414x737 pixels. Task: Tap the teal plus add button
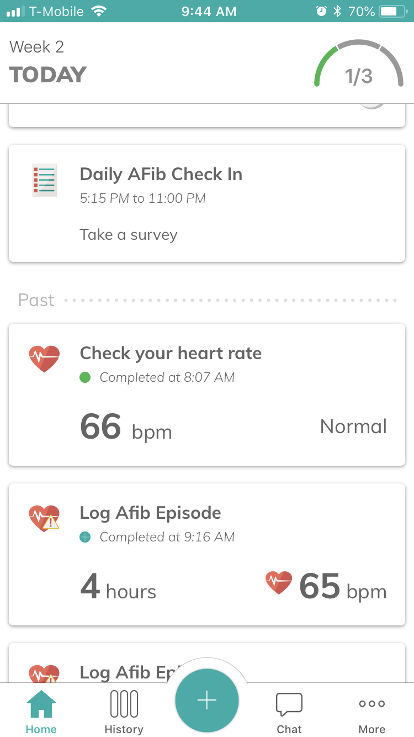[207, 701]
